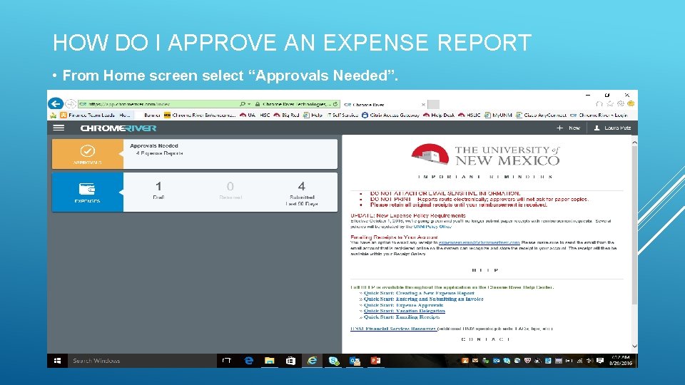Open Cisco AnyConnect bookmark

(541, 115)
